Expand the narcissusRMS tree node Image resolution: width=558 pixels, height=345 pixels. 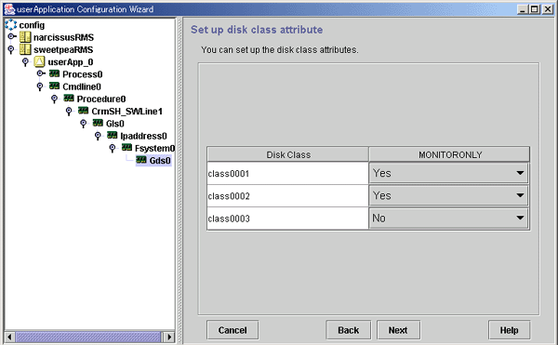click(12, 36)
